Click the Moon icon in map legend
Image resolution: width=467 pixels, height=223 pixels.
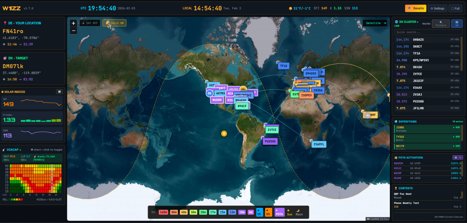point(299,212)
